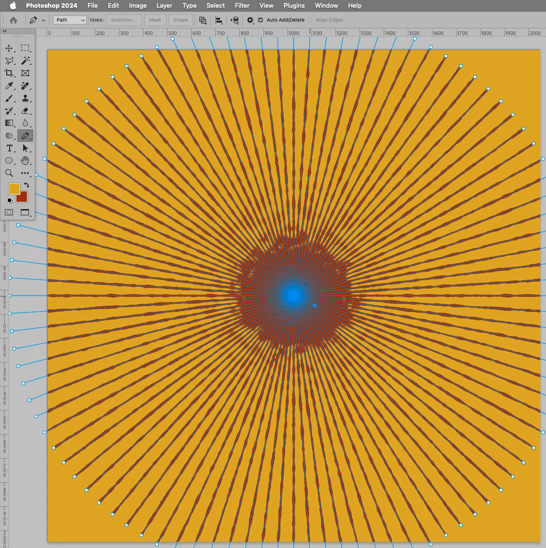Open the Change Screen Mode menu

pyautogui.click(x=25, y=212)
